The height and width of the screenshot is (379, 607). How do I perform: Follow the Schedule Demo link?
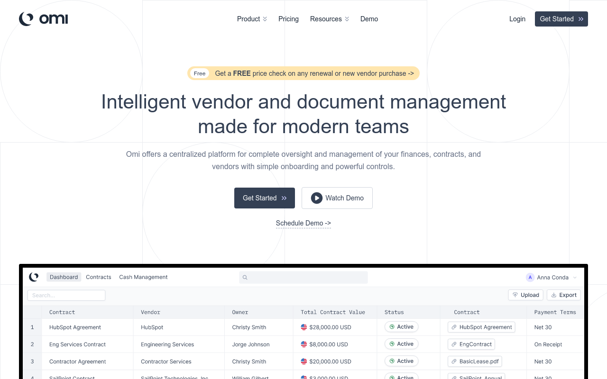tap(303, 223)
